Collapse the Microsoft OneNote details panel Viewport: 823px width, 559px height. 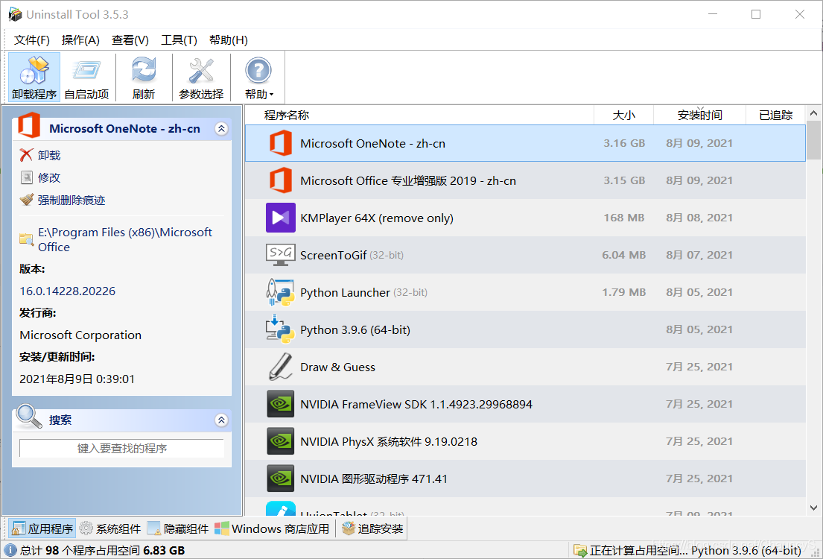[x=221, y=129]
